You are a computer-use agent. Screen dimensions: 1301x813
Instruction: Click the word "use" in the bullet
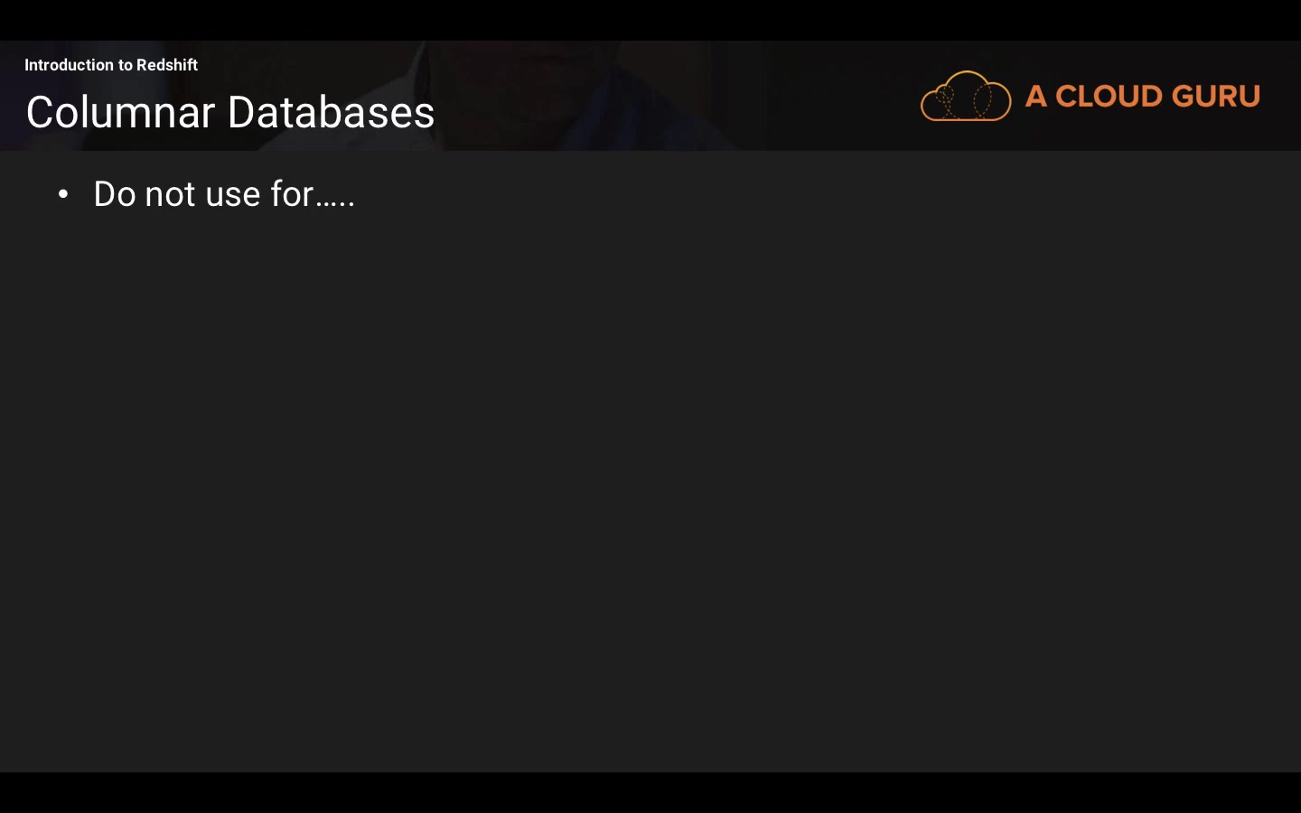(233, 194)
